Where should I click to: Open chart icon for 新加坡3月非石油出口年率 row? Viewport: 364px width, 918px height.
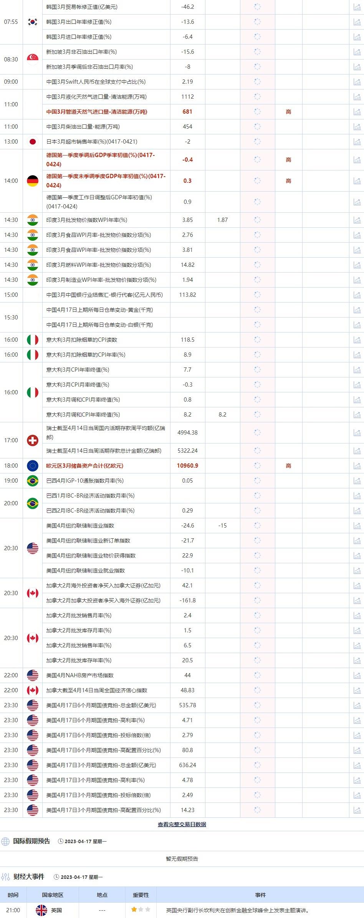point(357,52)
